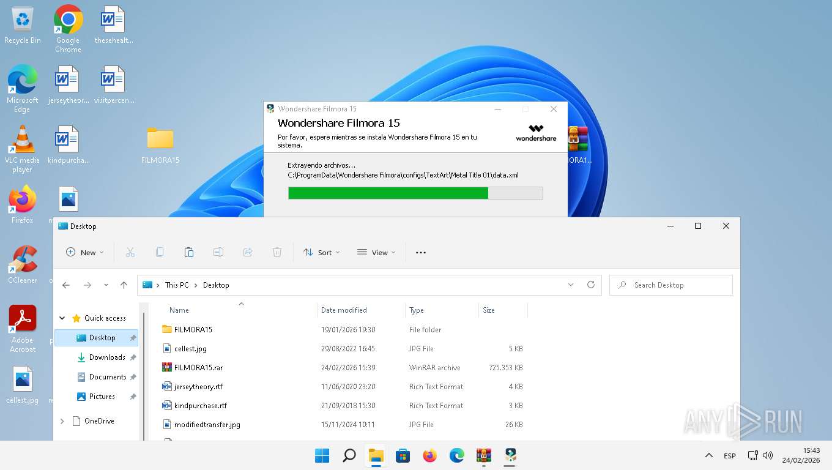The width and height of the screenshot is (832, 470).
Task: Select thesehealt Word document on desktop
Action: 114,26
